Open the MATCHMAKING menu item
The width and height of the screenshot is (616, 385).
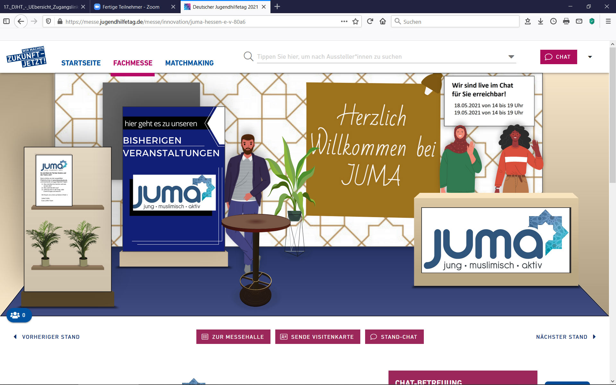tap(189, 63)
